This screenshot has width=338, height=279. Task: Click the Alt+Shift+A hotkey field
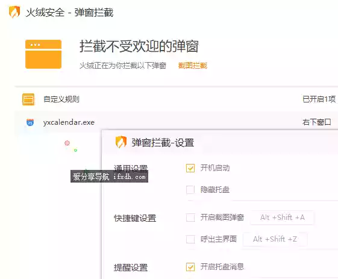[x=282, y=218]
